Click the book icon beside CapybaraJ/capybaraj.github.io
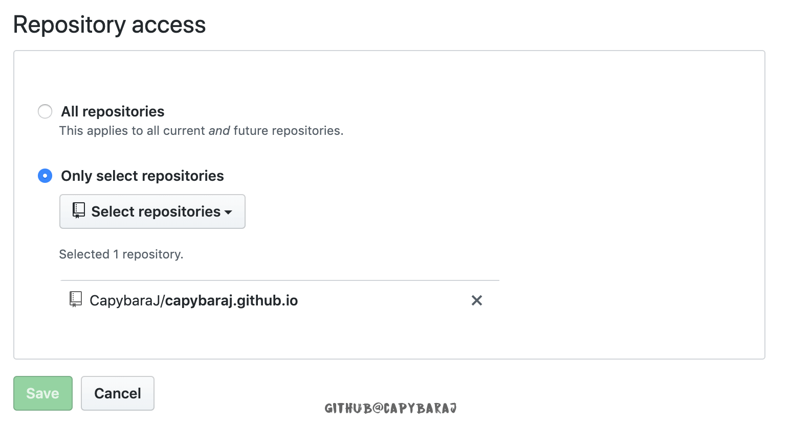Image resolution: width=790 pixels, height=427 pixels. point(76,300)
